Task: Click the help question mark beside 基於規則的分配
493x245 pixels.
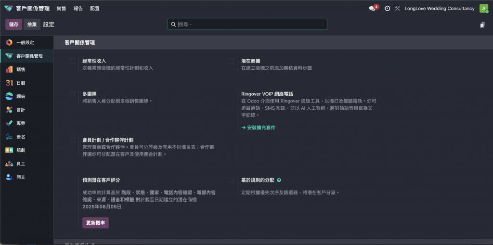Action: (x=279, y=180)
